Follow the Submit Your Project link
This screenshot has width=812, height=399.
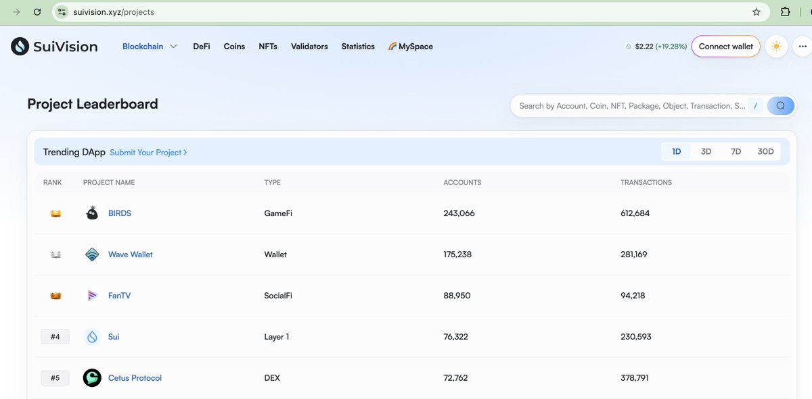point(148,152)
